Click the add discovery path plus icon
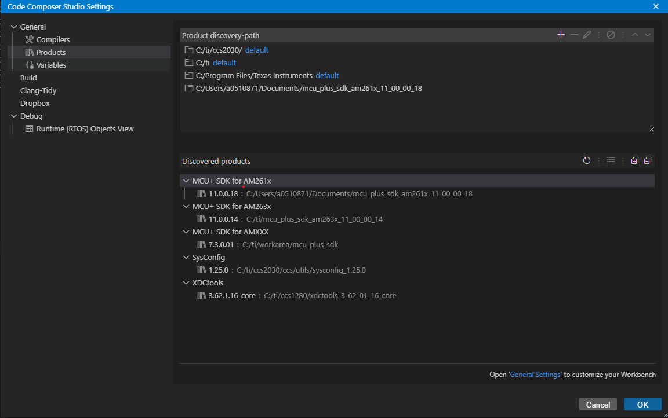The image size is (668, 418). click(x=561, y=35)
